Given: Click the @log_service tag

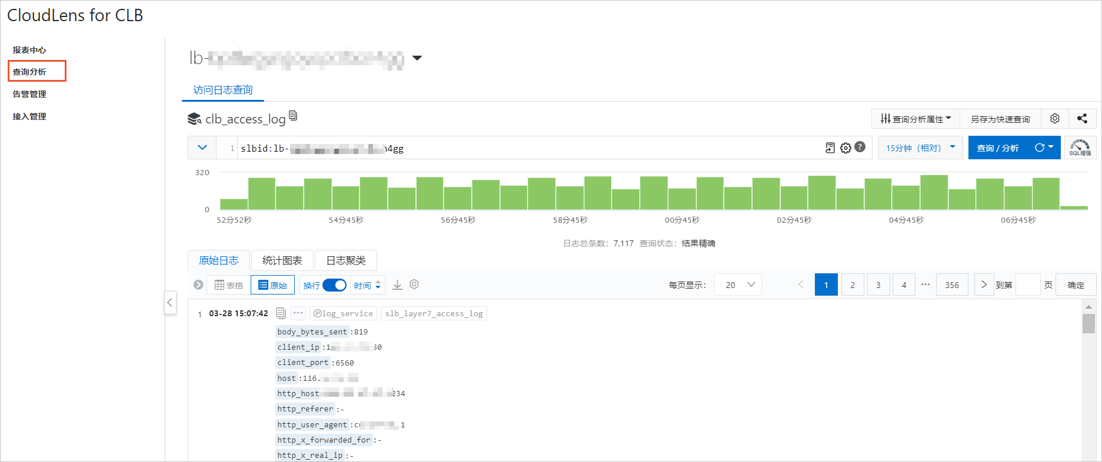Looking at the screenshot, I should [x=343, y=313].
